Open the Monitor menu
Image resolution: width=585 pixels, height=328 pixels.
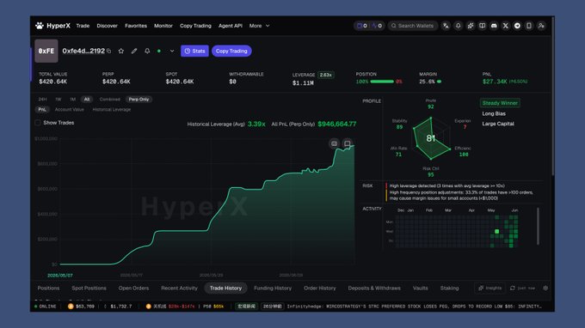pyautogui.click(x=163, y=26)
